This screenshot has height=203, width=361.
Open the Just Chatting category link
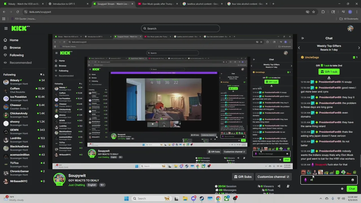76,185
